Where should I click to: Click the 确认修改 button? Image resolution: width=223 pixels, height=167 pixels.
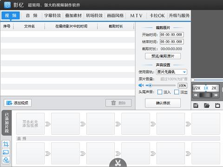click(x=163, y=103)
